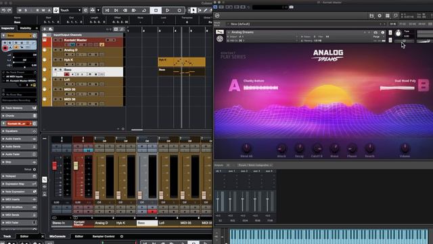Screen dimensions: 433x244
Task: Click the Kontakt logo icon
Action: [x=217, y=16]
